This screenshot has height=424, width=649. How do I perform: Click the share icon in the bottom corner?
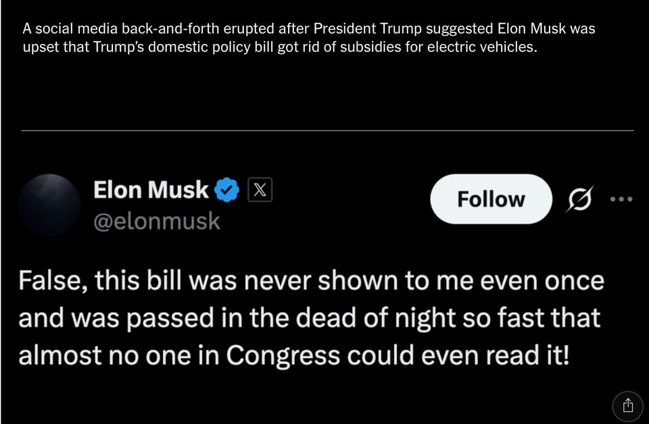(627, 404)
